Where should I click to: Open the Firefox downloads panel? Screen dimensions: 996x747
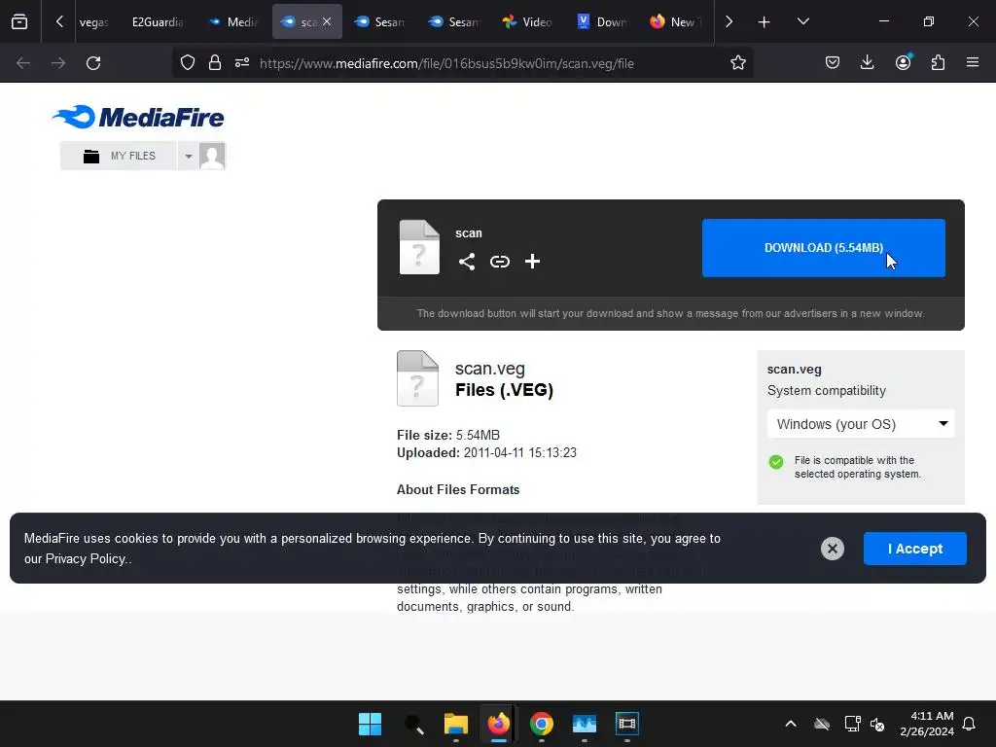tap(867, 62)
